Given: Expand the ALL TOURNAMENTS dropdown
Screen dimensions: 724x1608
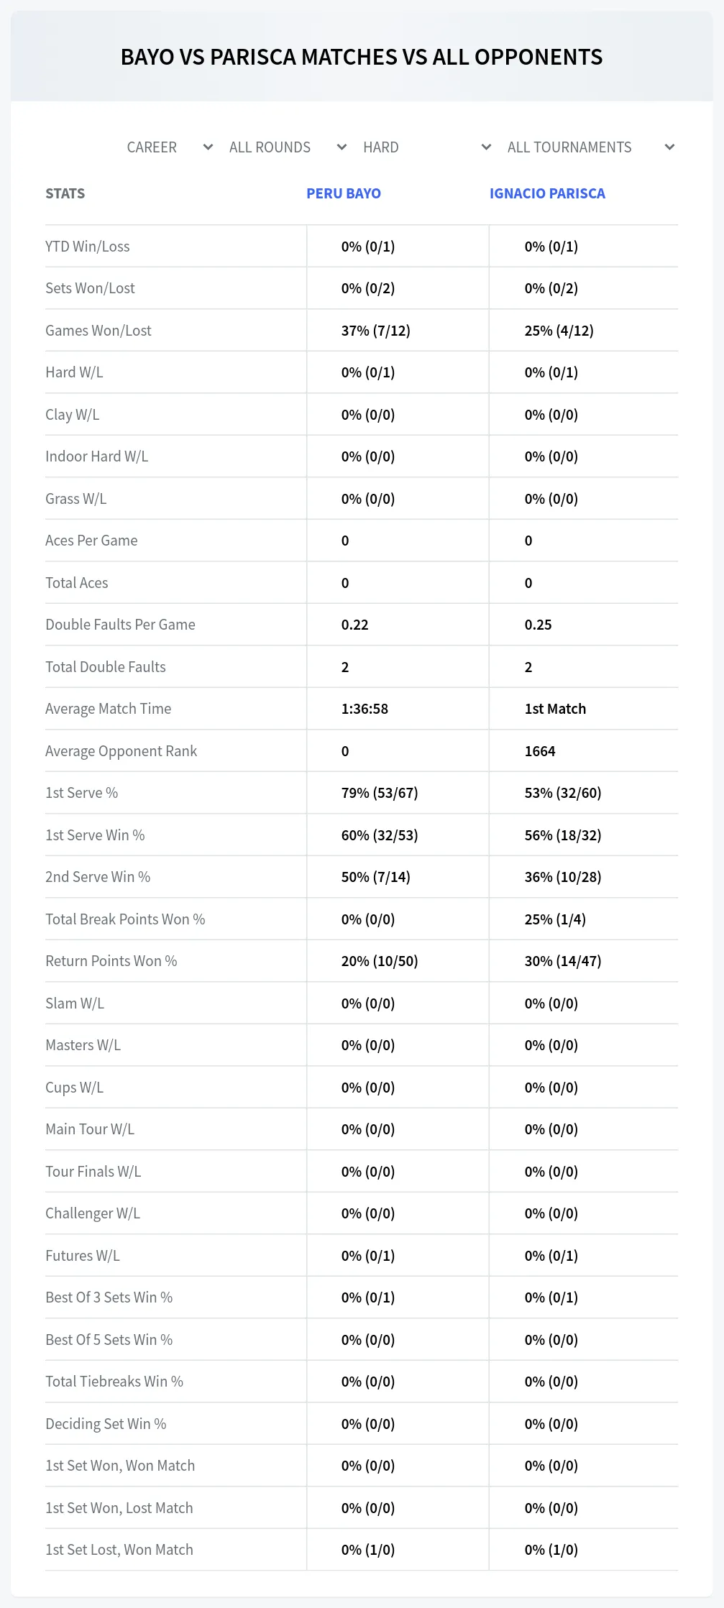Looking at the screenshot, I should tap(590, 147).
